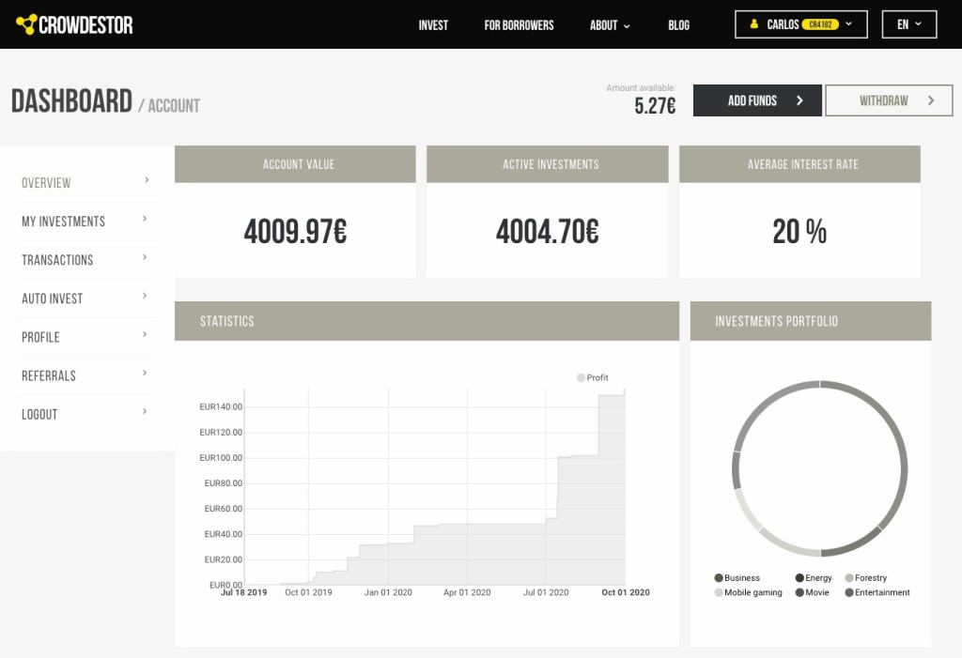Click the Forestry legend color swatch
The width and height of the screenshot is (962, 658).
(849, 578)
